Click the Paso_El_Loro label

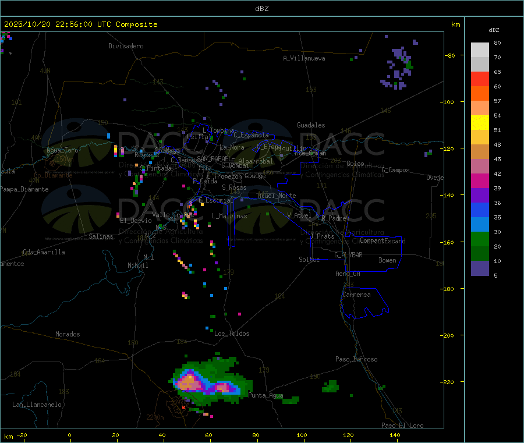402,426
